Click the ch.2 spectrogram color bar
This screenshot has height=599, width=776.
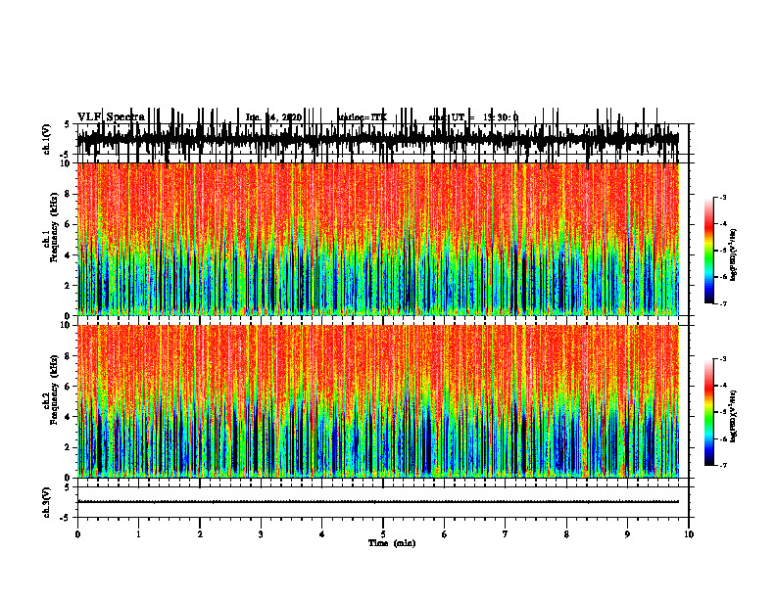709,412
